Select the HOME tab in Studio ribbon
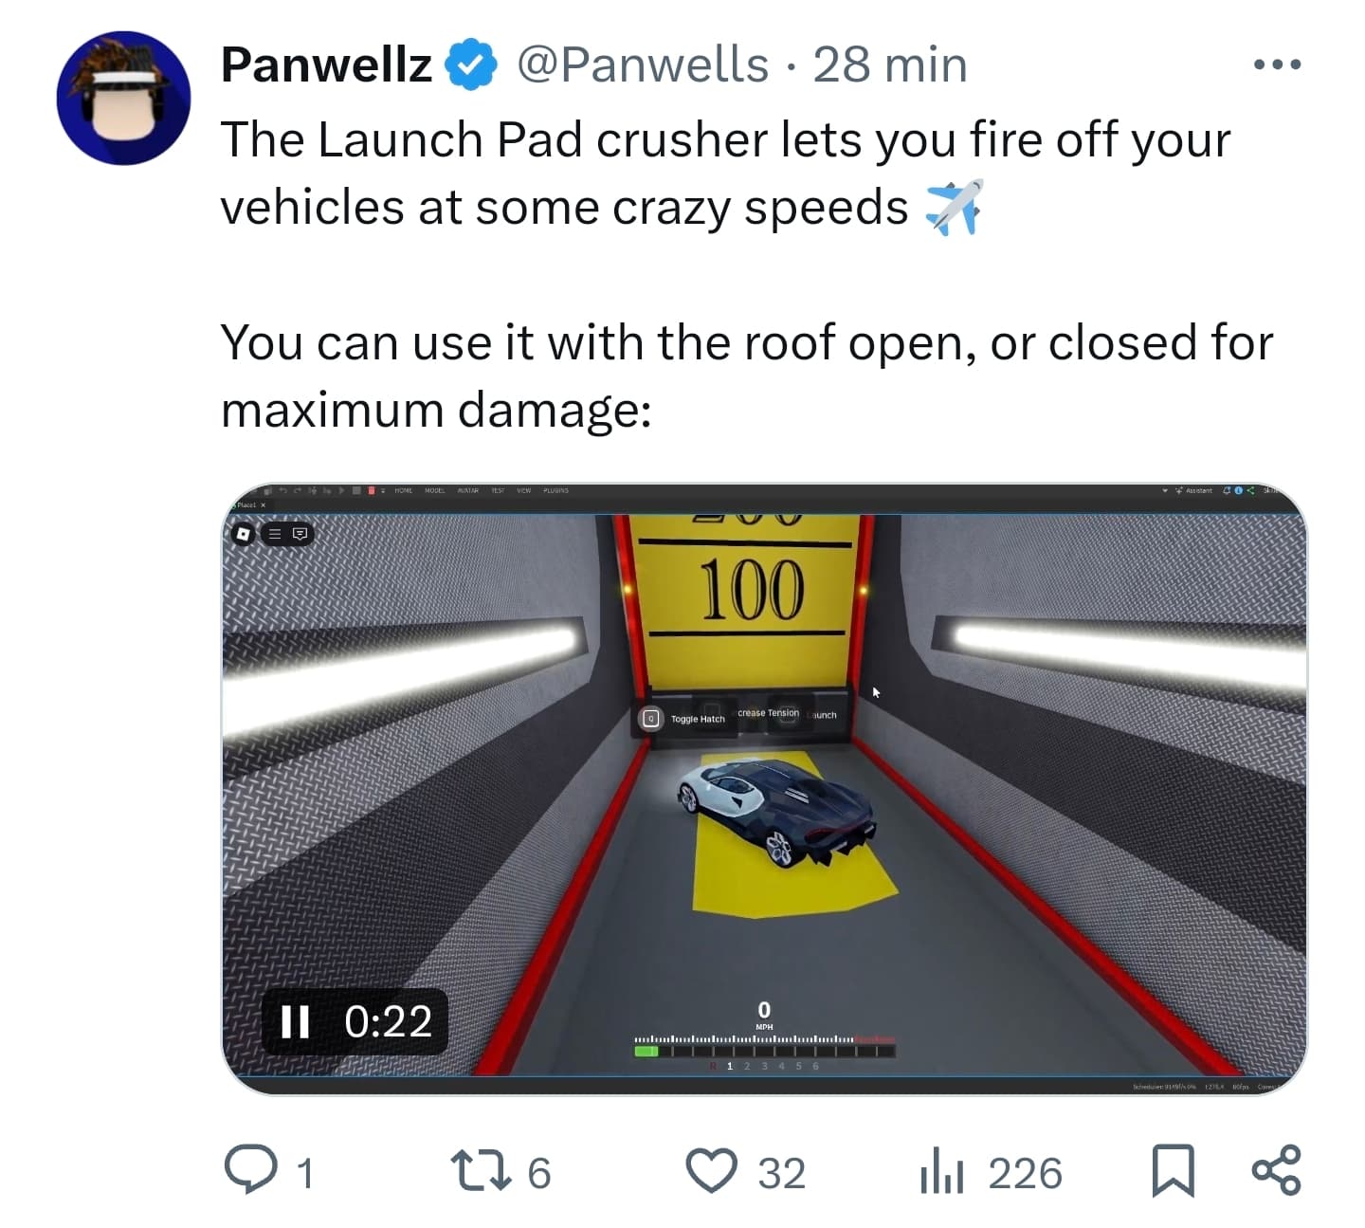The image size is (1365, 1228). 403,490
